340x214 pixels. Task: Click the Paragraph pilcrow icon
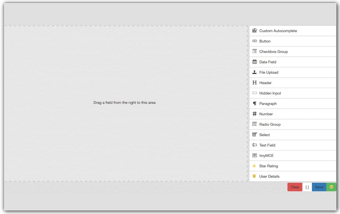pos(254,103)
